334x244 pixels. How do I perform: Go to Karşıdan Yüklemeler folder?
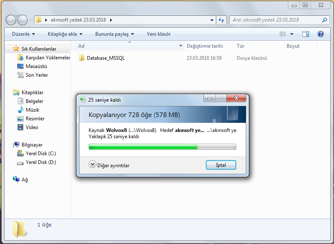(x=43, y=58)
